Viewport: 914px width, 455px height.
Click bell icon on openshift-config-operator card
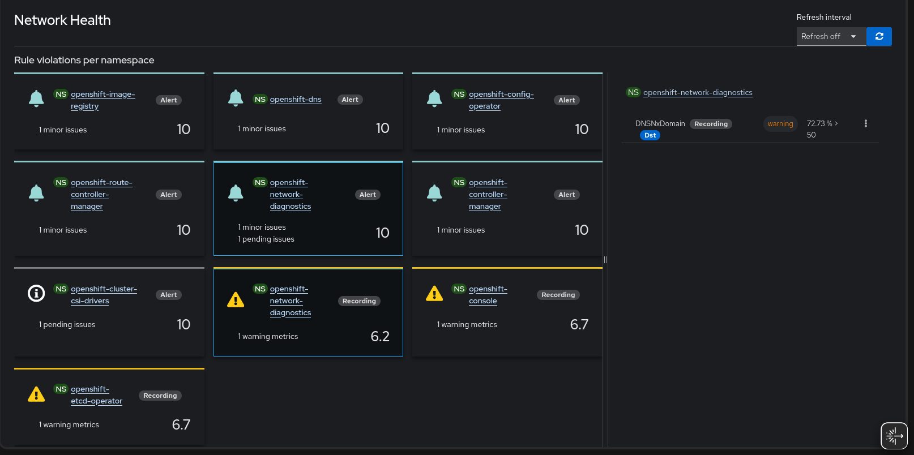pyautogui.click(x=434, y=98)
